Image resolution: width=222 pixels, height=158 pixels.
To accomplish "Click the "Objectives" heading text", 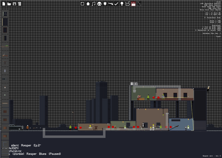I will [216, 25].
